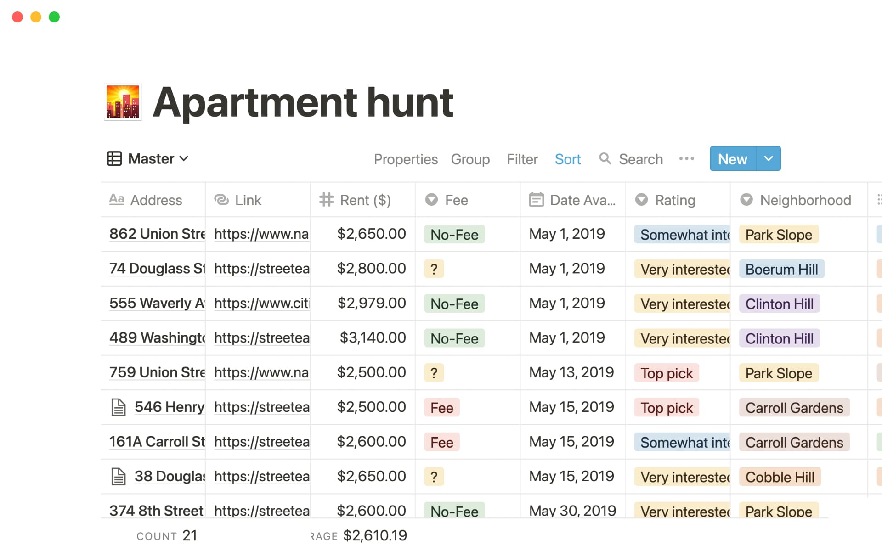Open the Properties menu
The image size is (882, 551).
(406, 159)
